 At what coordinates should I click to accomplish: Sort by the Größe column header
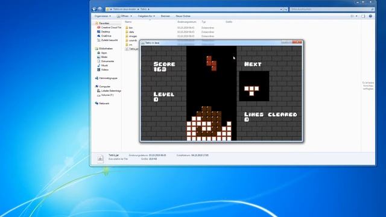pyautogui.click(x=229, y=22)
